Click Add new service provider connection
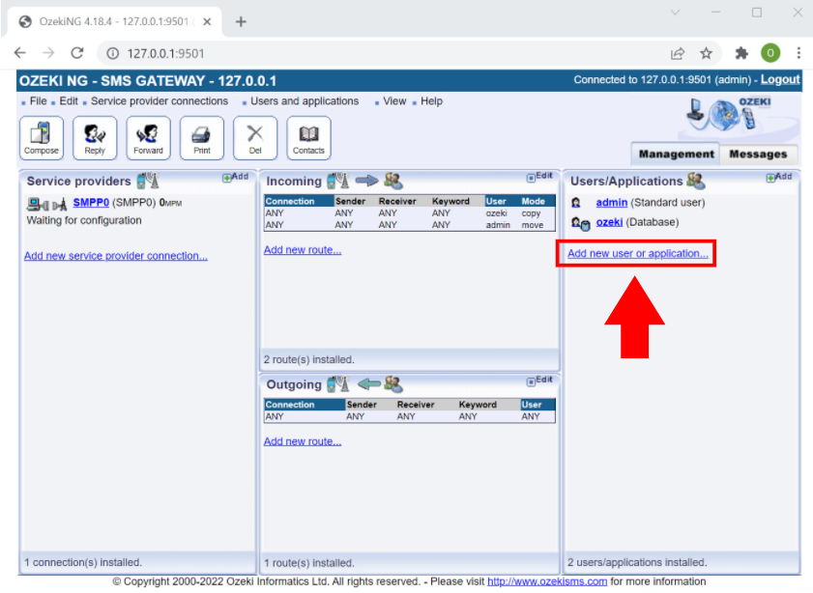Screen dimensions: 813x593 point(116,256)
